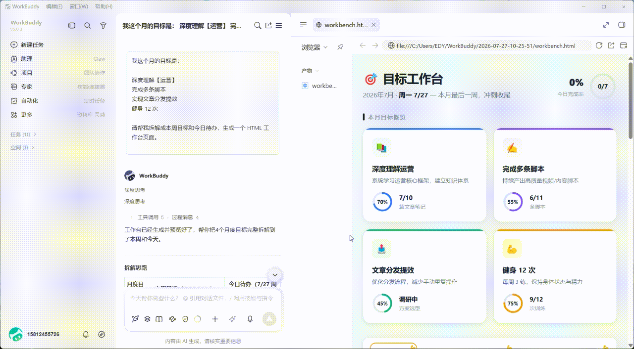Open page in external browser icon
This screenshot has width=634, height=349.
click(611, 45)
